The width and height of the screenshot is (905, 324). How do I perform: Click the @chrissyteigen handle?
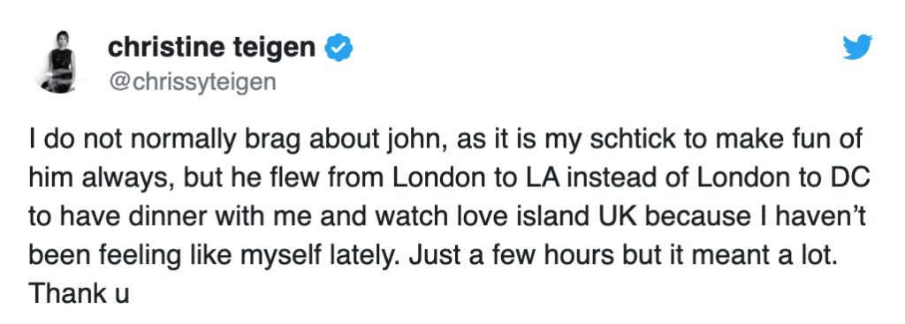(x=192, y=82)
